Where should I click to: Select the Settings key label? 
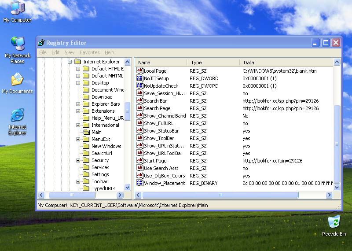tap(100, 174)
